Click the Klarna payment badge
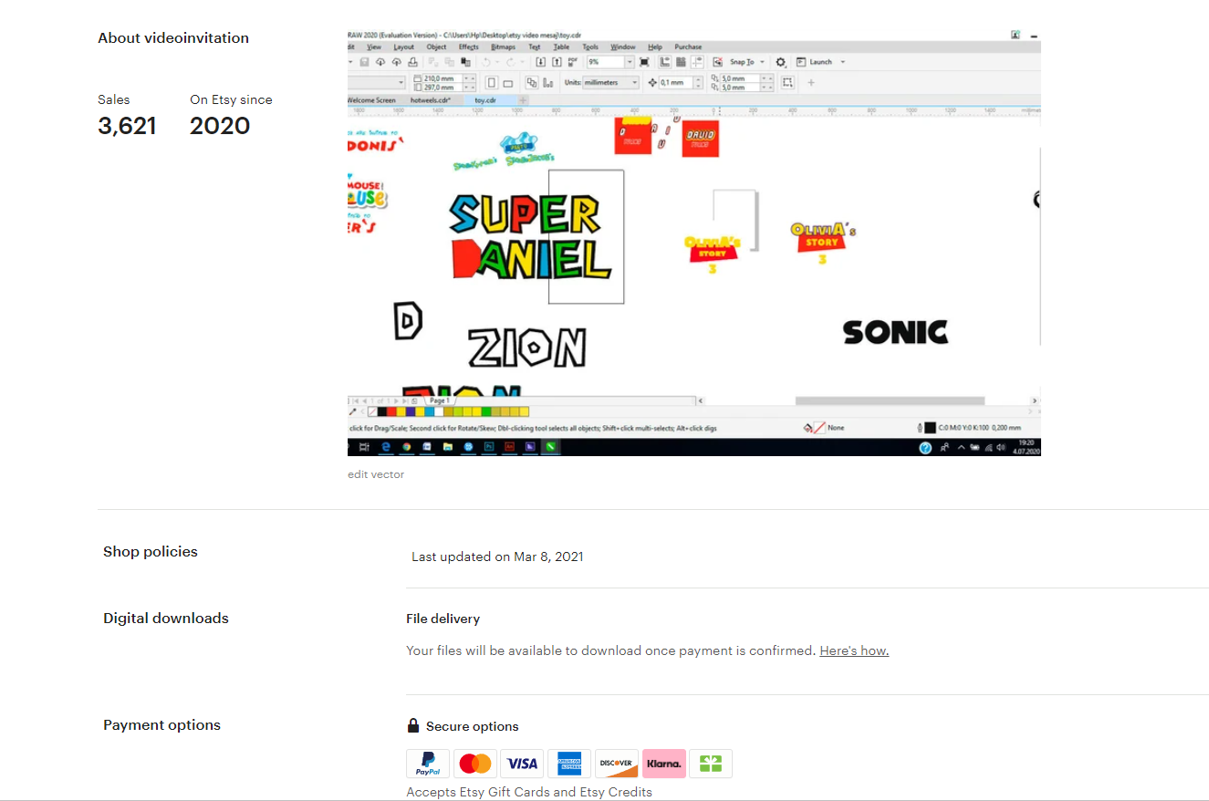This screenshot has height=801, width=1209. coord(663,764)
